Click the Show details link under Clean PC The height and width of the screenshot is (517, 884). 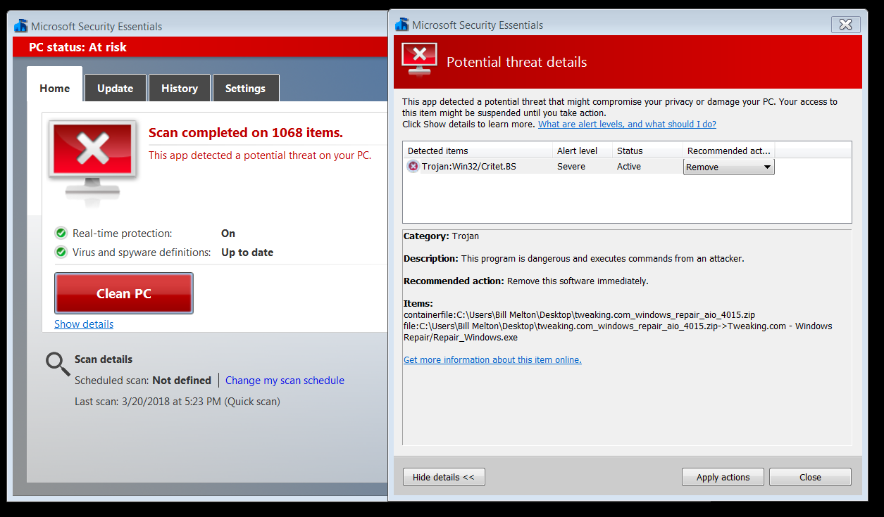tap(84, 324)
